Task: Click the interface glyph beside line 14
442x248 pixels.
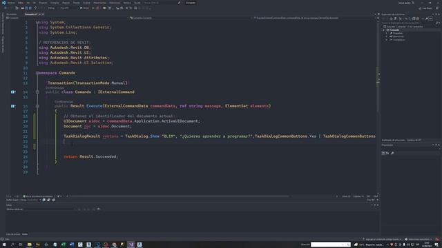Action: (x=13, y=92)
